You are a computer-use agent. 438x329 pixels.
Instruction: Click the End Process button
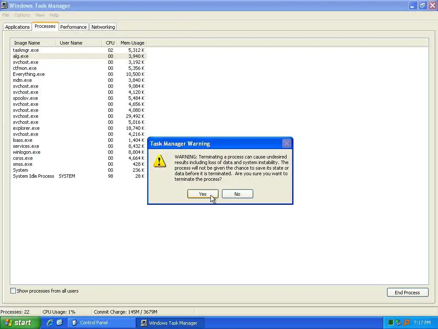pyautogui.click(x=408, y=292)
